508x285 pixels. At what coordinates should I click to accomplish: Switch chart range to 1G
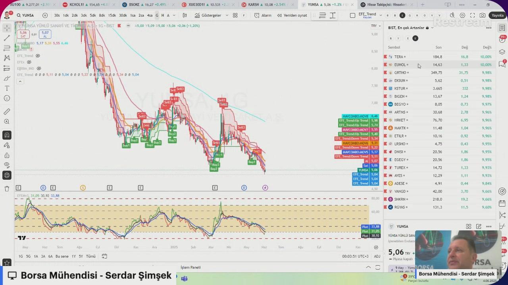click(x=21, y=256)
